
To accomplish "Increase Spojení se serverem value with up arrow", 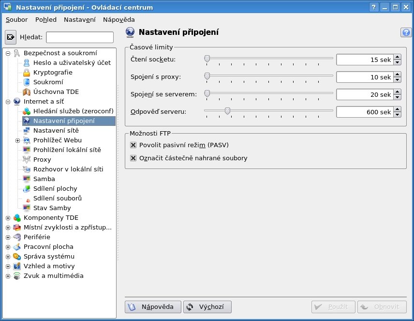I will 398,92.
